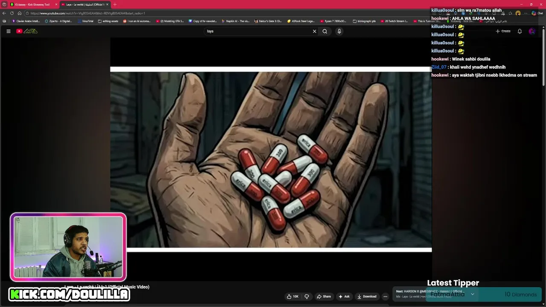
Task: Open the browser settings ellipsis menu
Action: (525, 13)
